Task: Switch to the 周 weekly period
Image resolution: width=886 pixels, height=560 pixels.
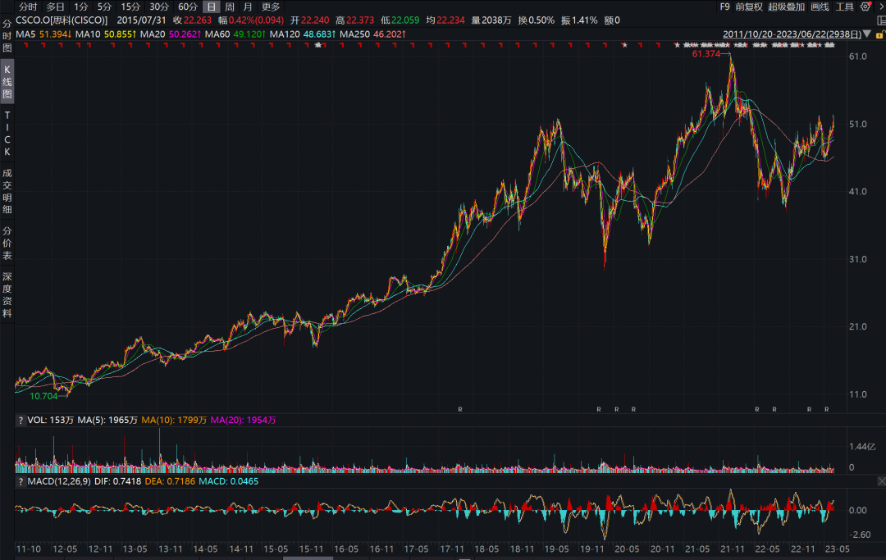Action: (x=230, y=7)
